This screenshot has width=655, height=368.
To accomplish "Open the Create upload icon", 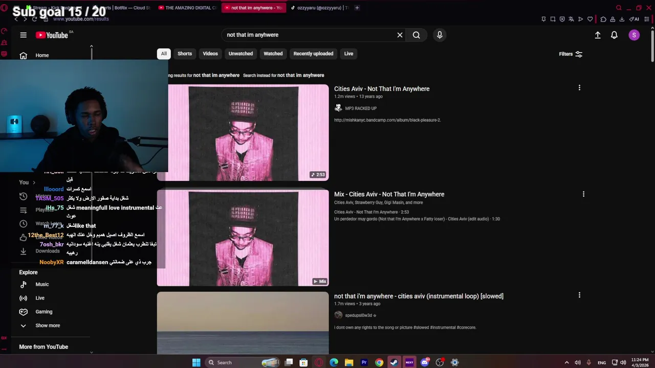I will click(597, 35).
